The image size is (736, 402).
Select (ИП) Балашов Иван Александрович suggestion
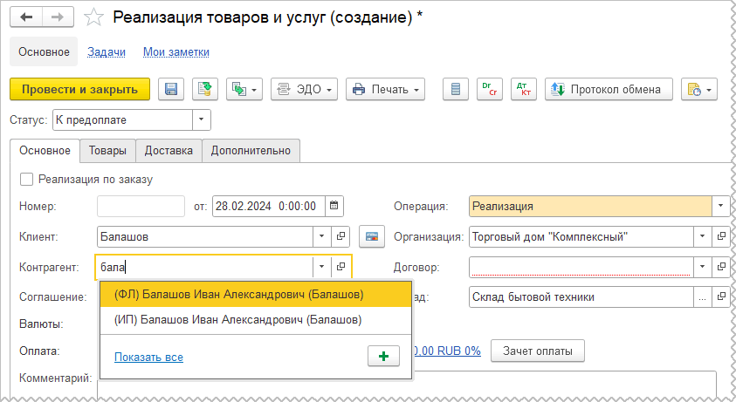coord(237,320)
